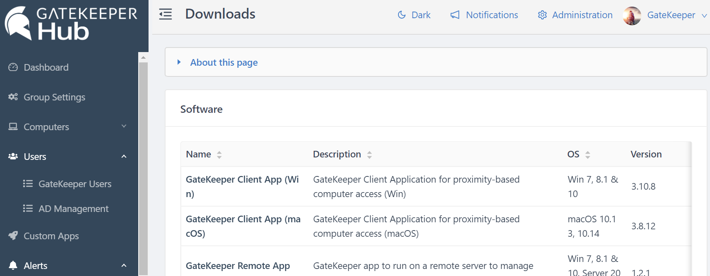710x276 pixels.
Task: Expand the About this page section
Action: point(223,62)
